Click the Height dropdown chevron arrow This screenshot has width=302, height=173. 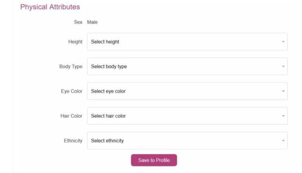283,42
